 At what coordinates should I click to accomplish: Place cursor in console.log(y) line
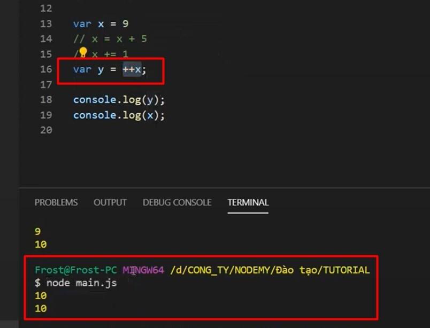(118, 100)
